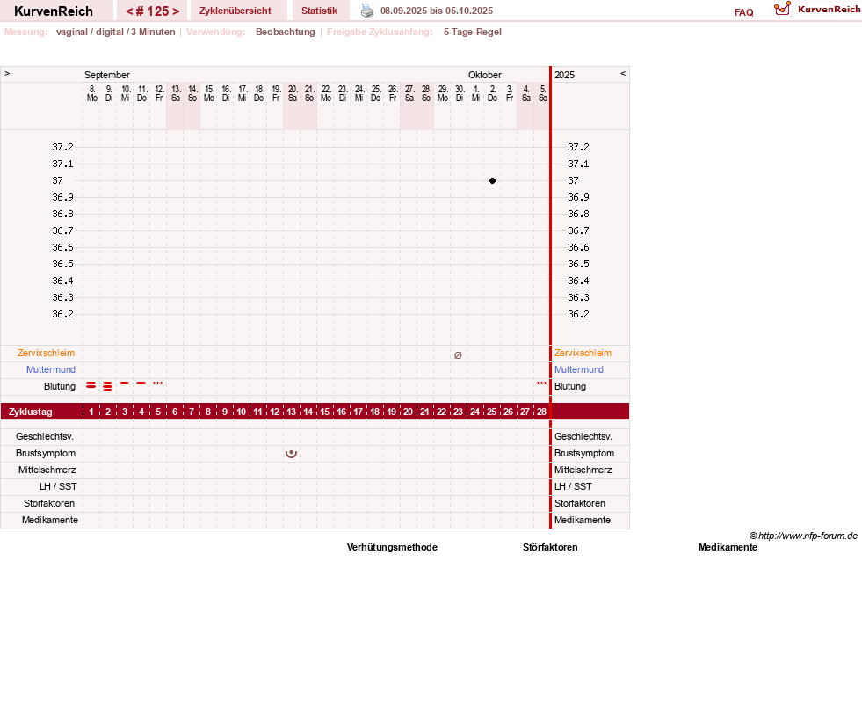Click the 'vaginal / digital / 3 Minuten' text
Screen dimensions: 862x722
115,32
